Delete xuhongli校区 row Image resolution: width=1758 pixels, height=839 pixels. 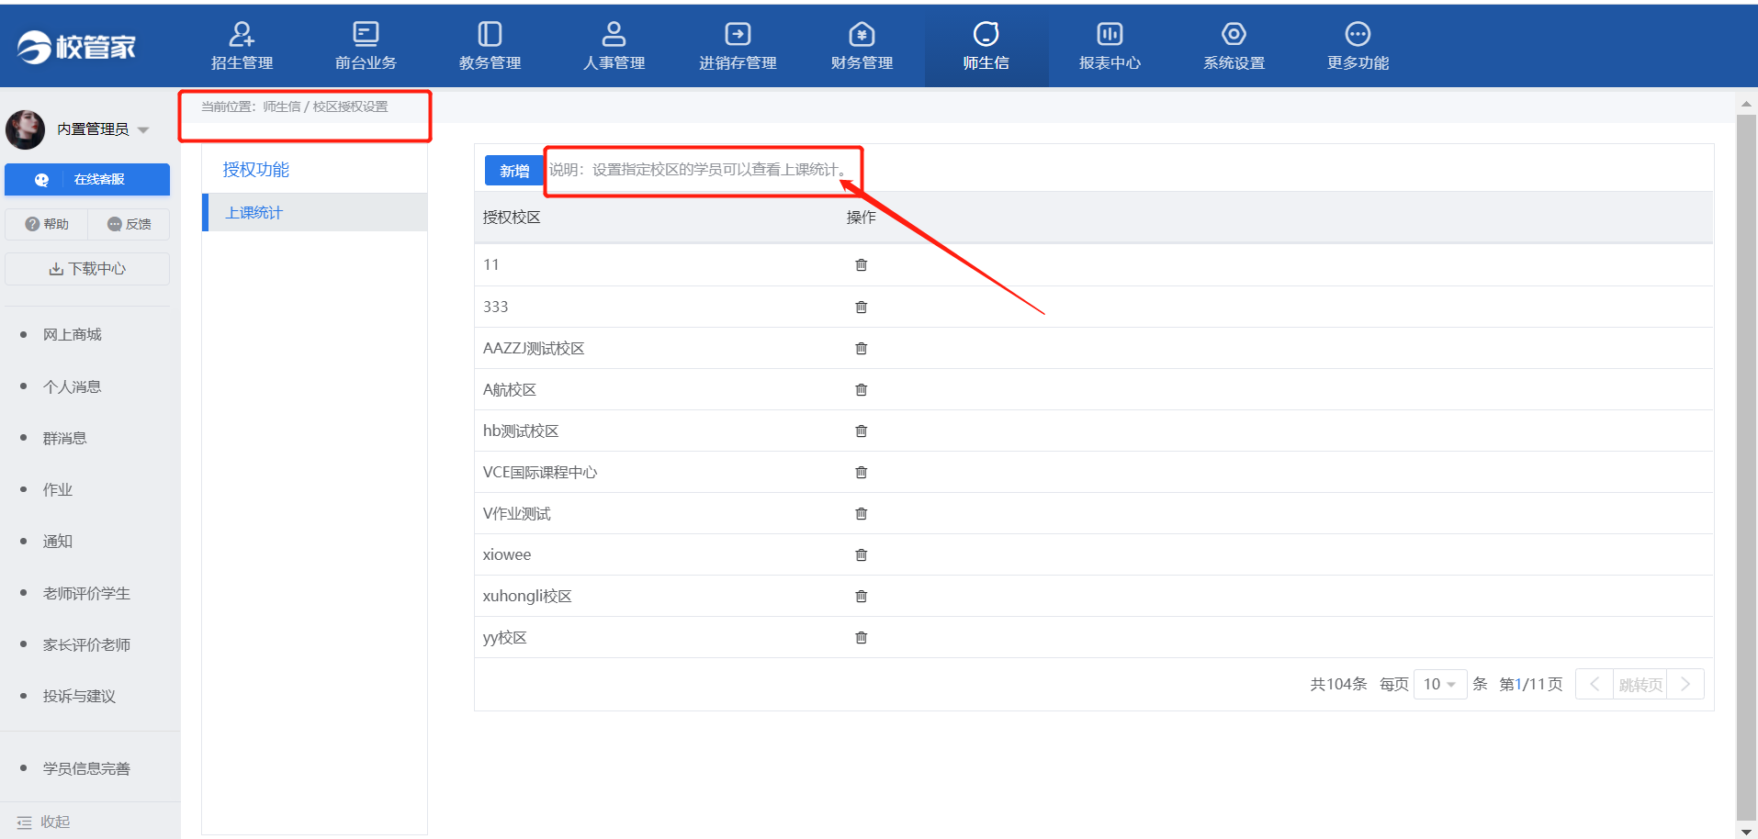click(x=861, y=596)
